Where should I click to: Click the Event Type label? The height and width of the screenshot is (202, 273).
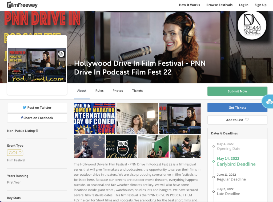(x=15, y=146)
